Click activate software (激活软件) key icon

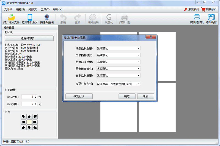tap(185, 10)
